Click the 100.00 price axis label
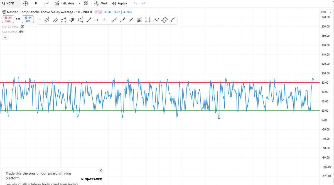The width and height of the screenshot is (334, 185). 325,73
